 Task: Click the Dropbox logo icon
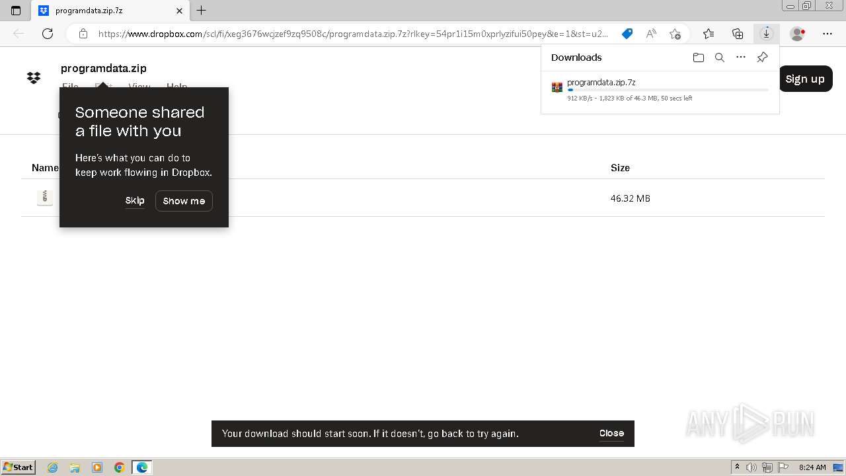pyautogui.click(x=34, y=78)
